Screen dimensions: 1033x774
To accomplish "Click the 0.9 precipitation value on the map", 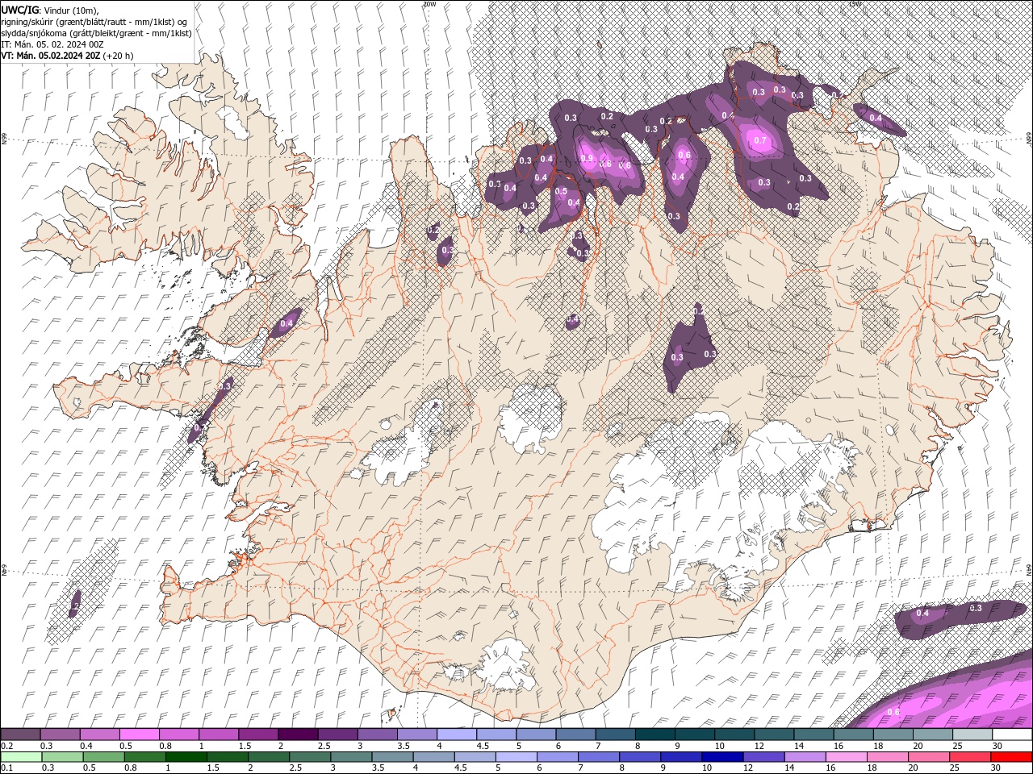I will point(587,158).
